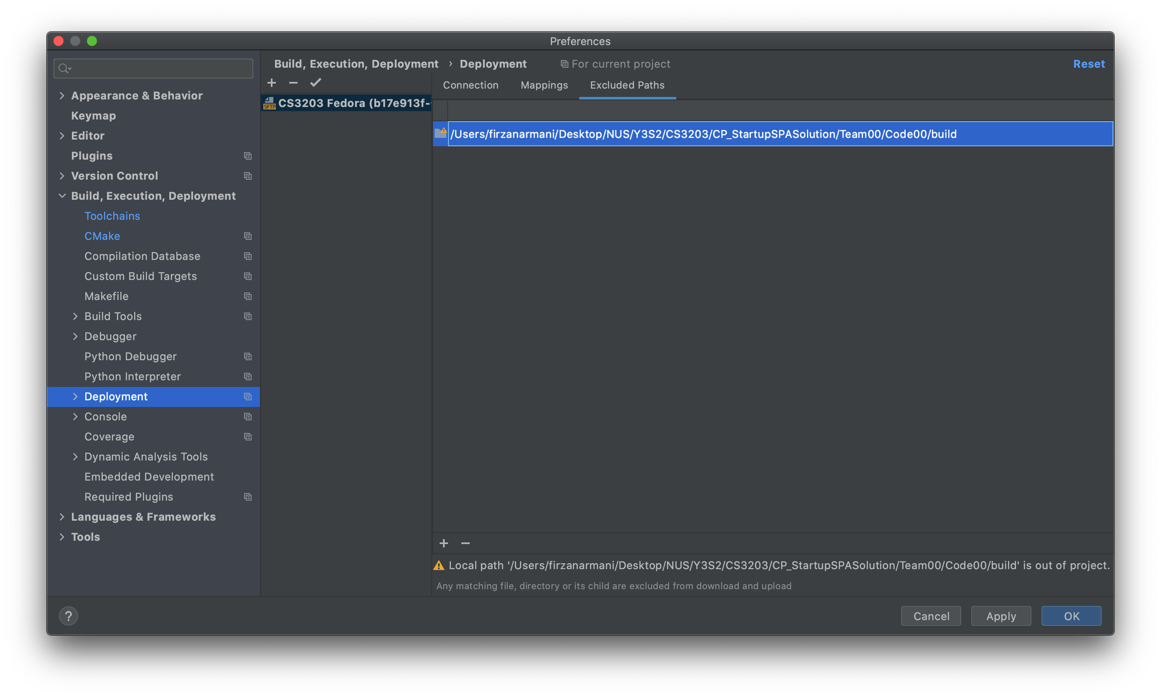The width and height of the screenshot is (1161, 697).
Task: Click Cancel to discard changes
Action: click(x=930, y=616)
